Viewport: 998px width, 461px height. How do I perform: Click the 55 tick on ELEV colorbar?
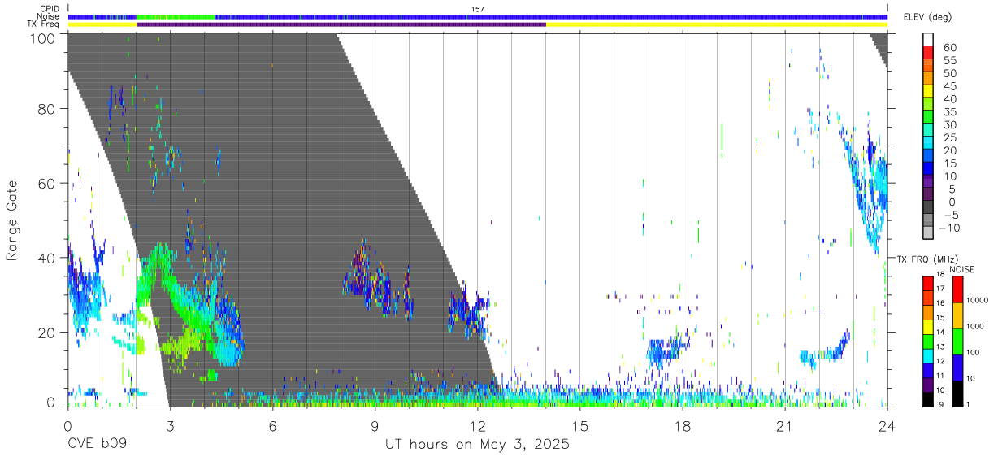tap(948, 61)
